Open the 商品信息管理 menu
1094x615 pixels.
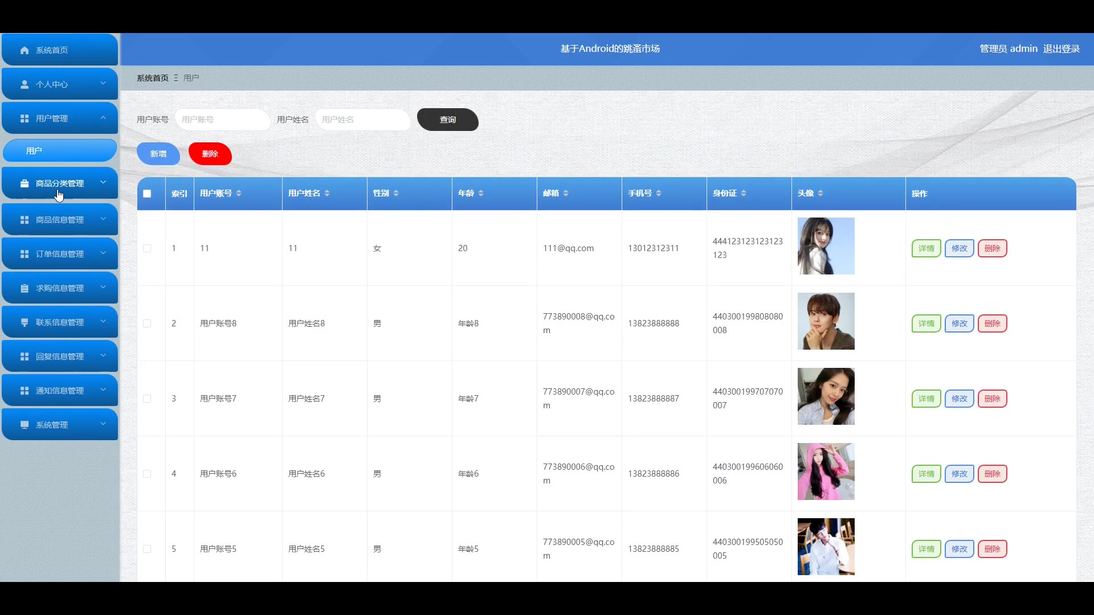tap(59, 220)
